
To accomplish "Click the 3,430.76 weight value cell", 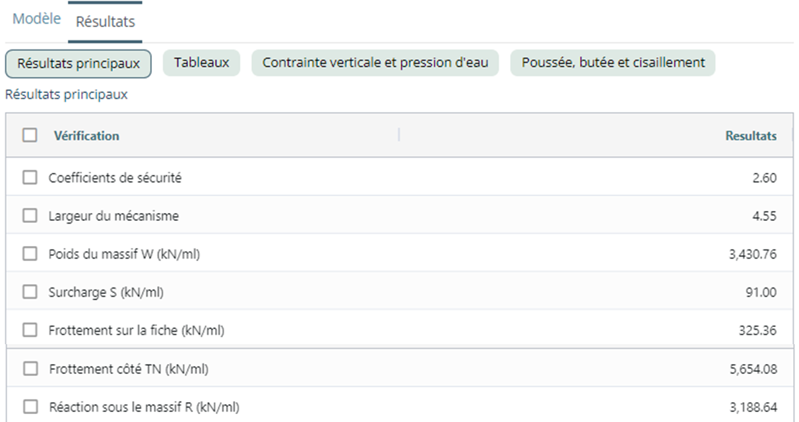I will 752,254.
